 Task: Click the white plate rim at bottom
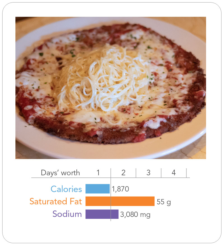click(x=112, y=150)
